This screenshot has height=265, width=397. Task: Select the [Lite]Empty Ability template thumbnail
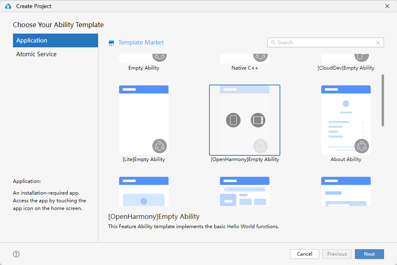(144, 120)
